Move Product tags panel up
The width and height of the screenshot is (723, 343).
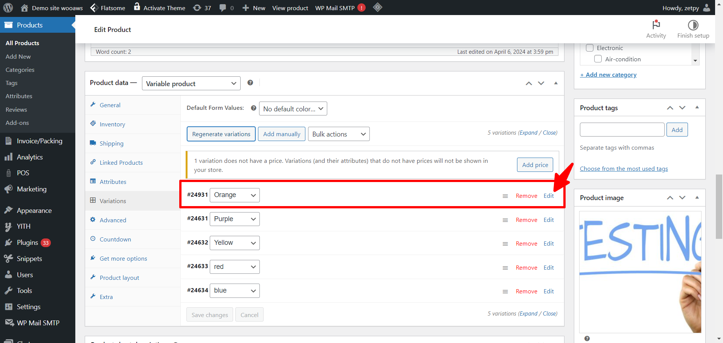coord(670,108)
